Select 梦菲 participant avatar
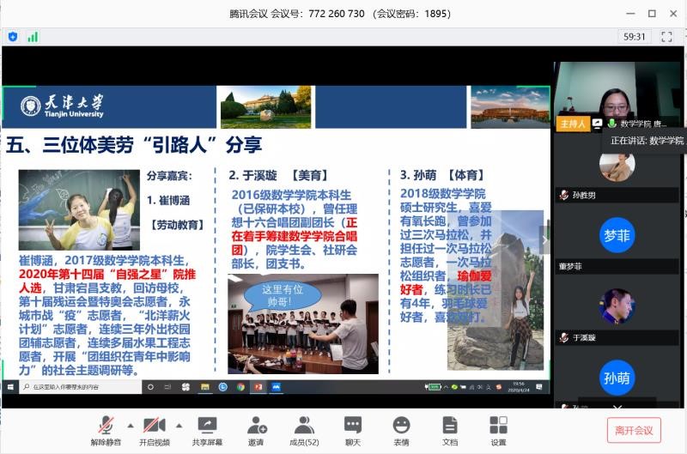This screenshot has height=454, width=687. click(617, 233)
